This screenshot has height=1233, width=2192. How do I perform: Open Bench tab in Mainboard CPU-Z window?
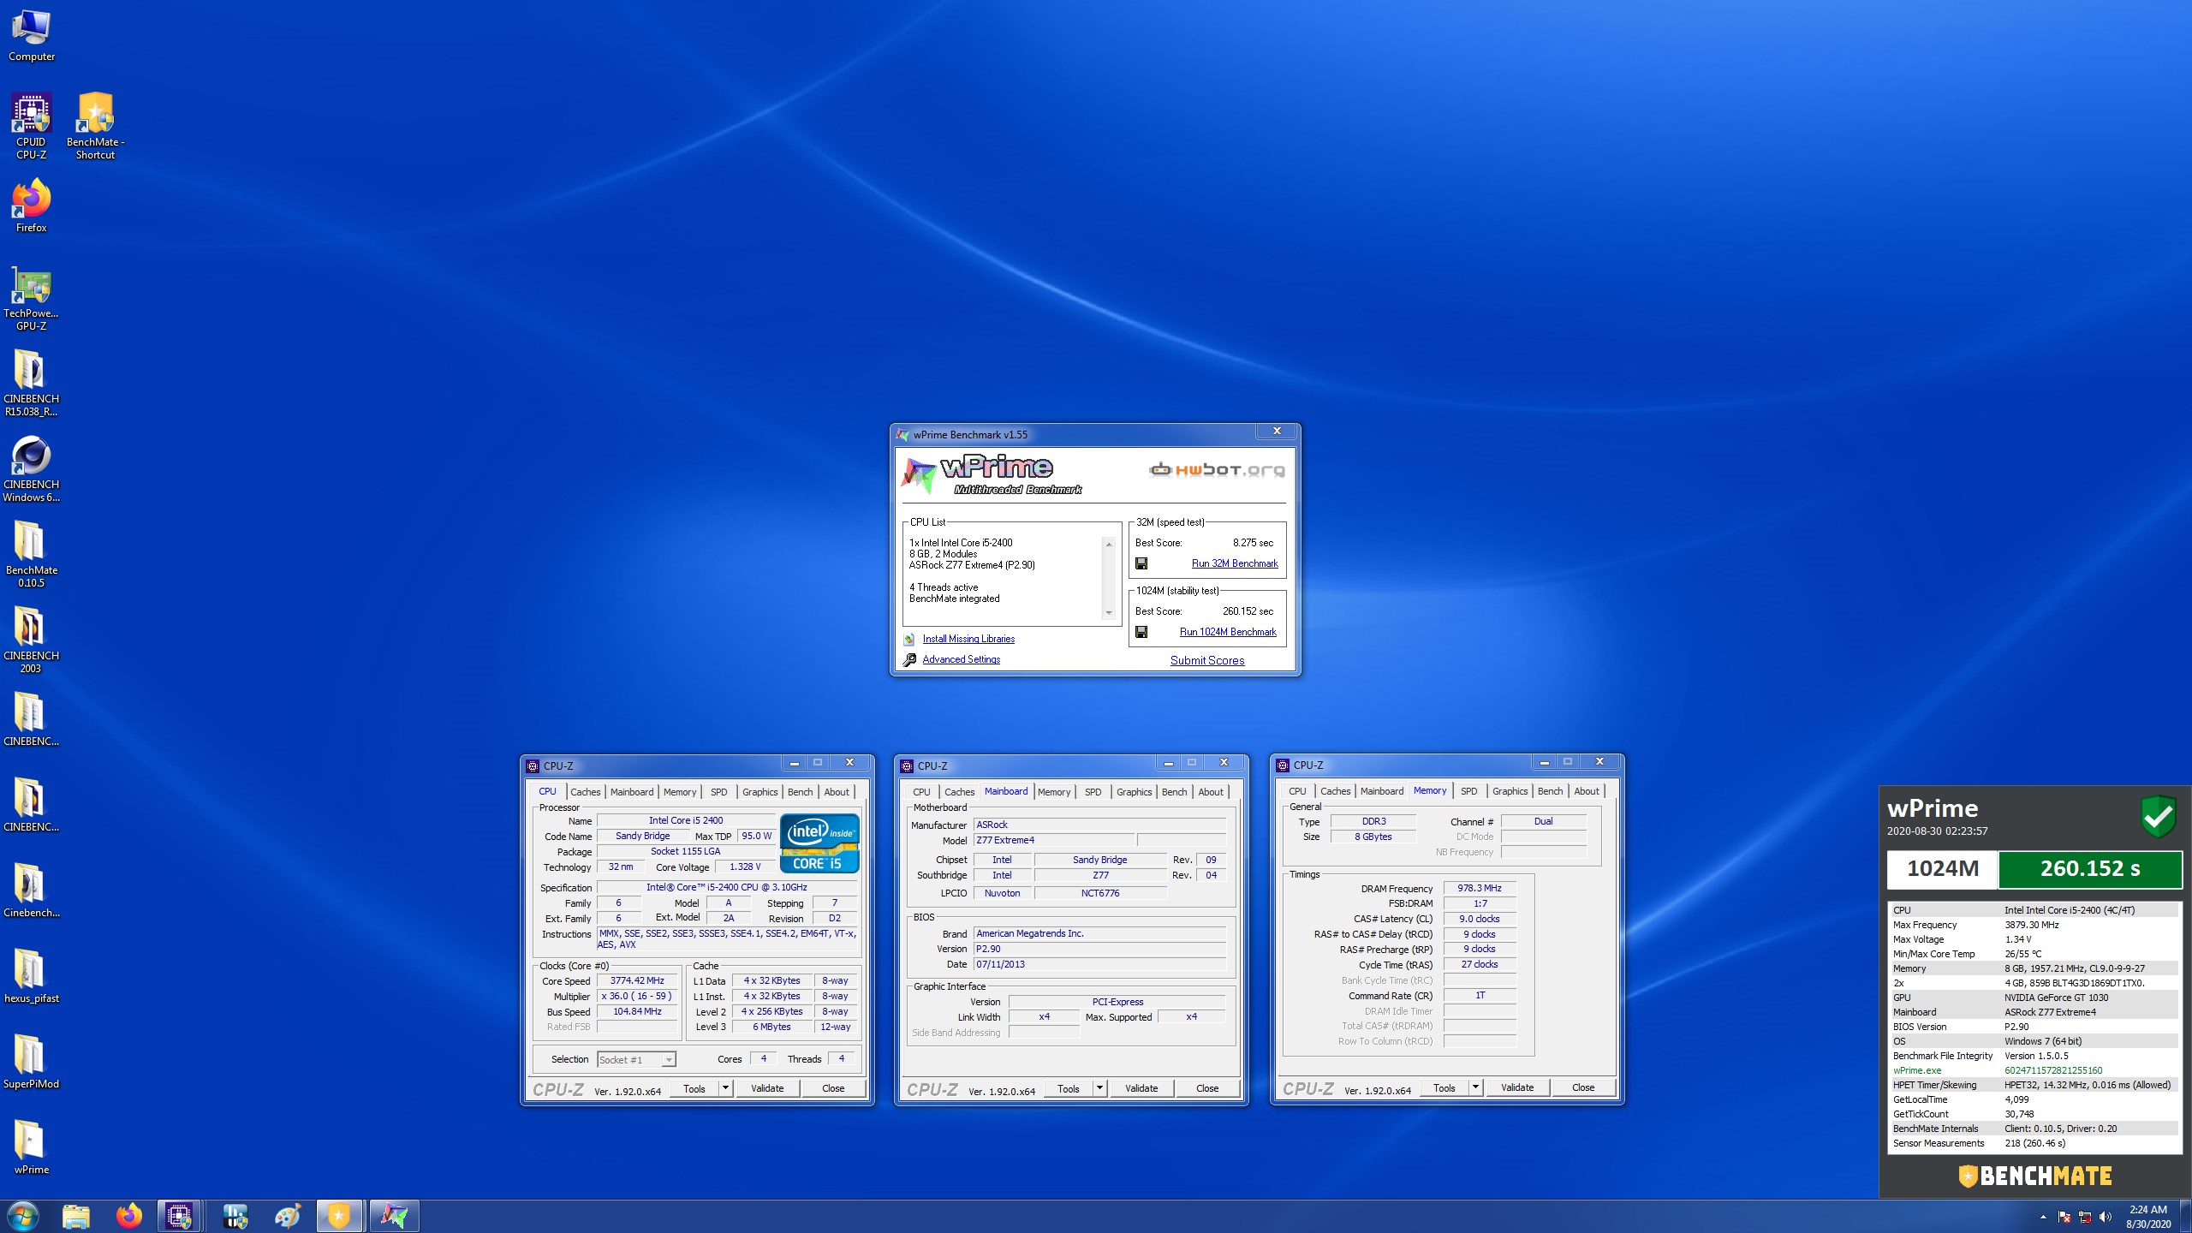pyautogui.click(x=1175, y=792)
